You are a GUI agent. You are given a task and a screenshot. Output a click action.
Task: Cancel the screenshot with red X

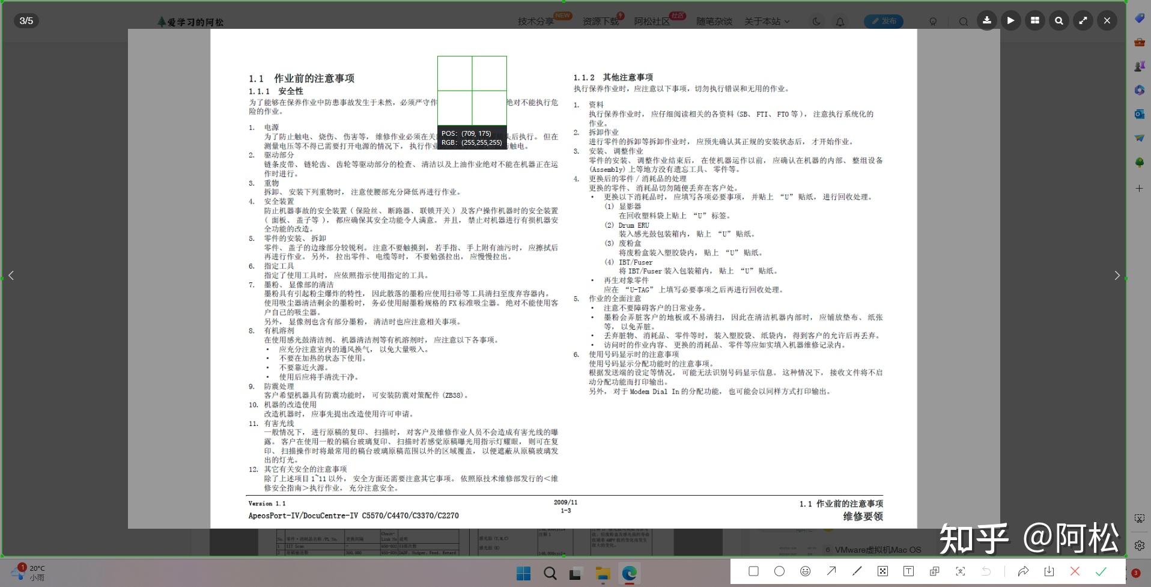pos(1075,571)
